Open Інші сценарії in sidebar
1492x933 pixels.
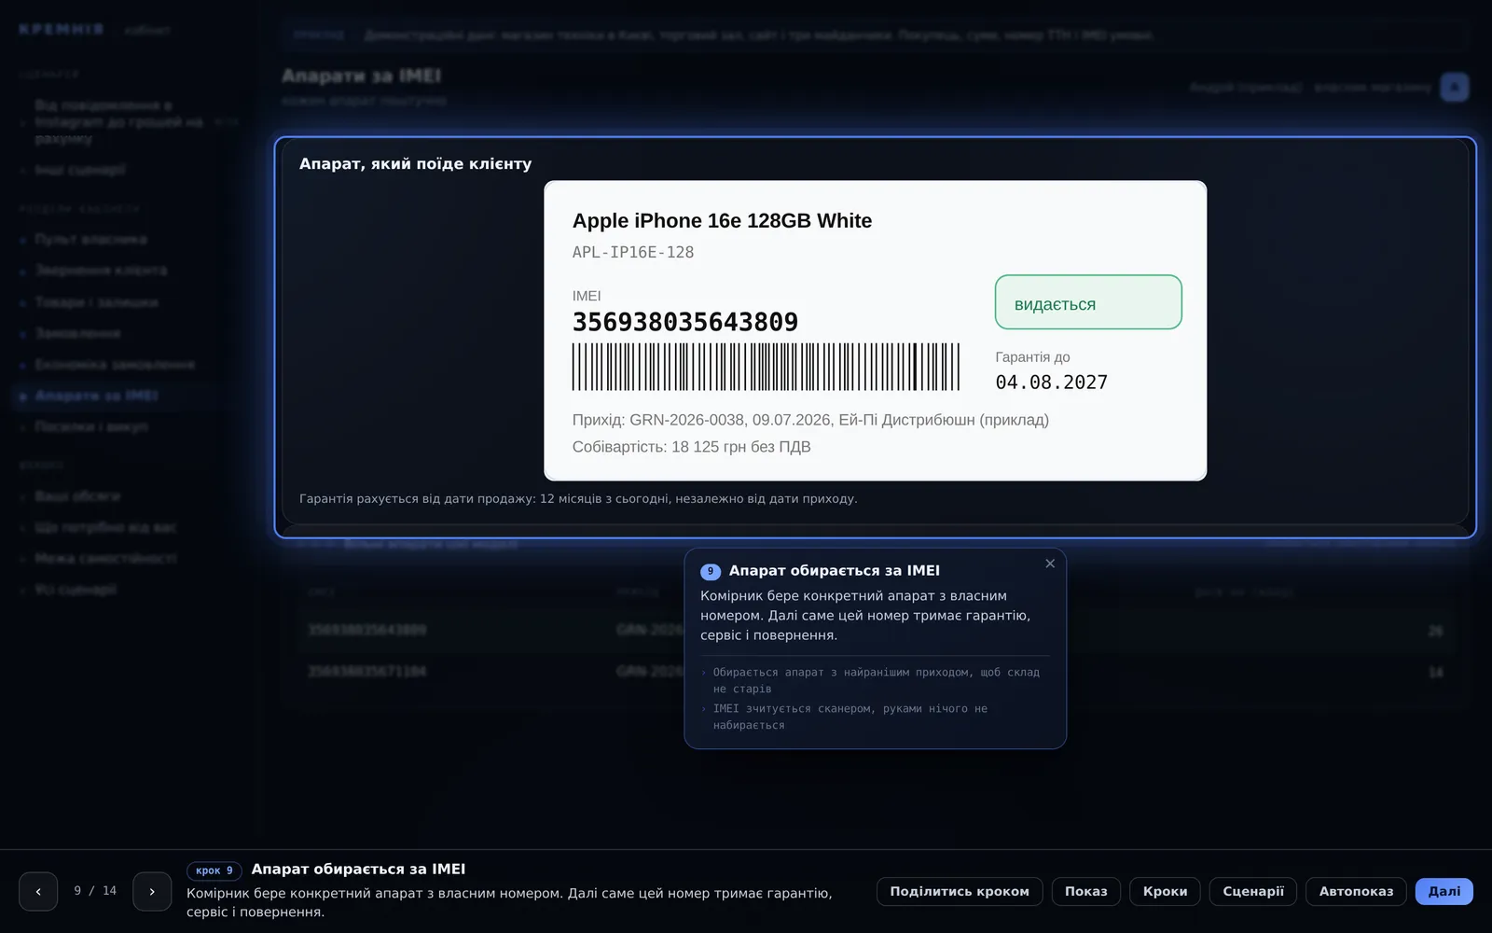[x=79, y=170]
